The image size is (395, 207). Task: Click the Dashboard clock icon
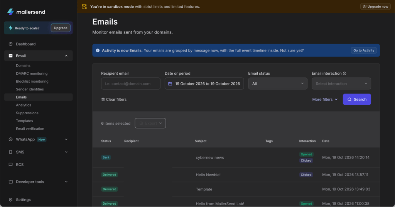[10, 44]
